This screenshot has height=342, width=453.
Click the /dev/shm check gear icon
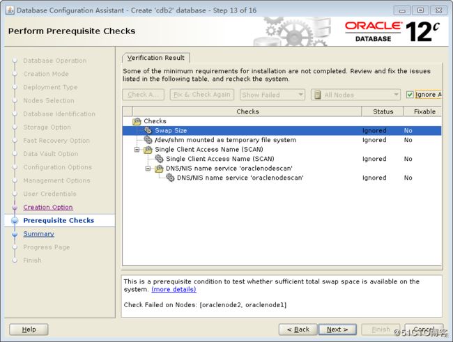click(x=148, y=140)
